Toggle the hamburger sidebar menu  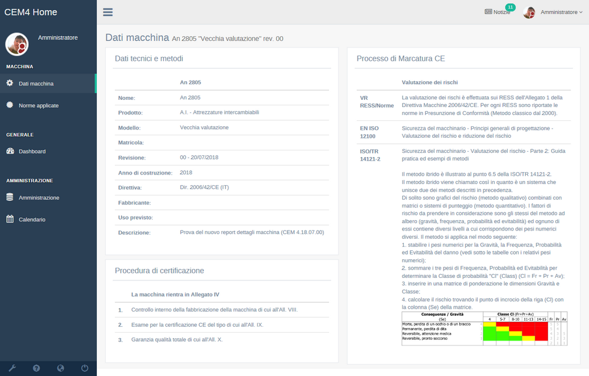(x=108, y=12)
